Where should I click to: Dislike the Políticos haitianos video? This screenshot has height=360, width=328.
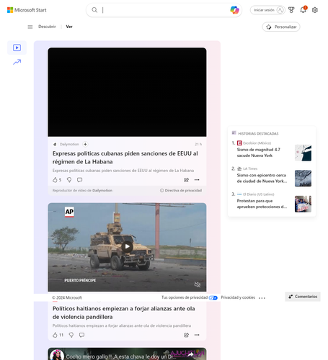coord(71,335)
